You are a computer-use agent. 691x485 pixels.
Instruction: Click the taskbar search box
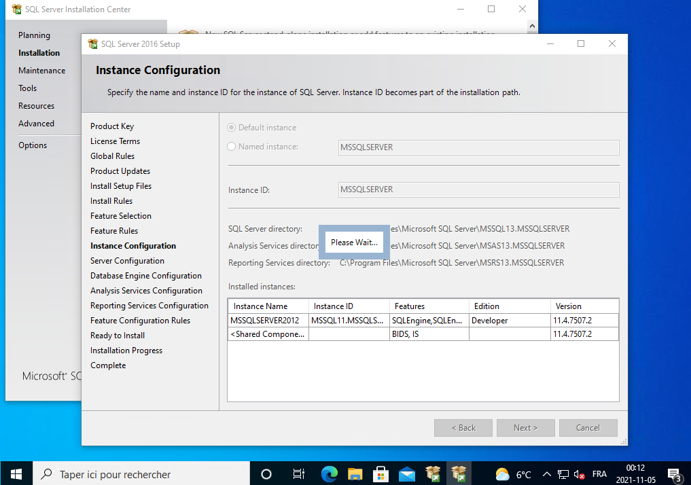(x=136, y=474)
